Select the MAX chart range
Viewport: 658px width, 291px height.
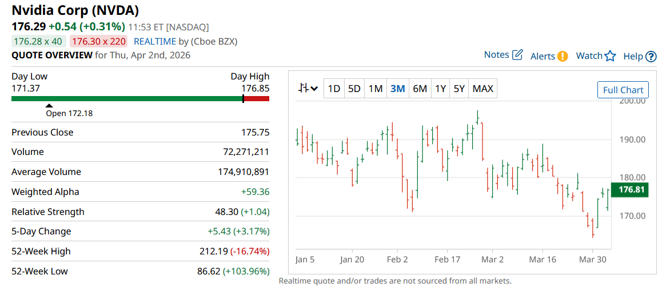[x=482, y=89]
